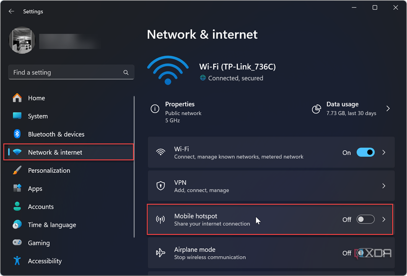Open Accounts settings page

40,207
